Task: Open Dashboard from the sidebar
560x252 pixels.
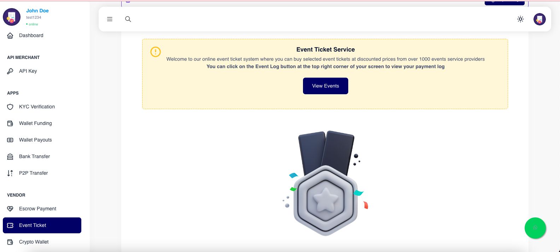Action: coord(31,35)
